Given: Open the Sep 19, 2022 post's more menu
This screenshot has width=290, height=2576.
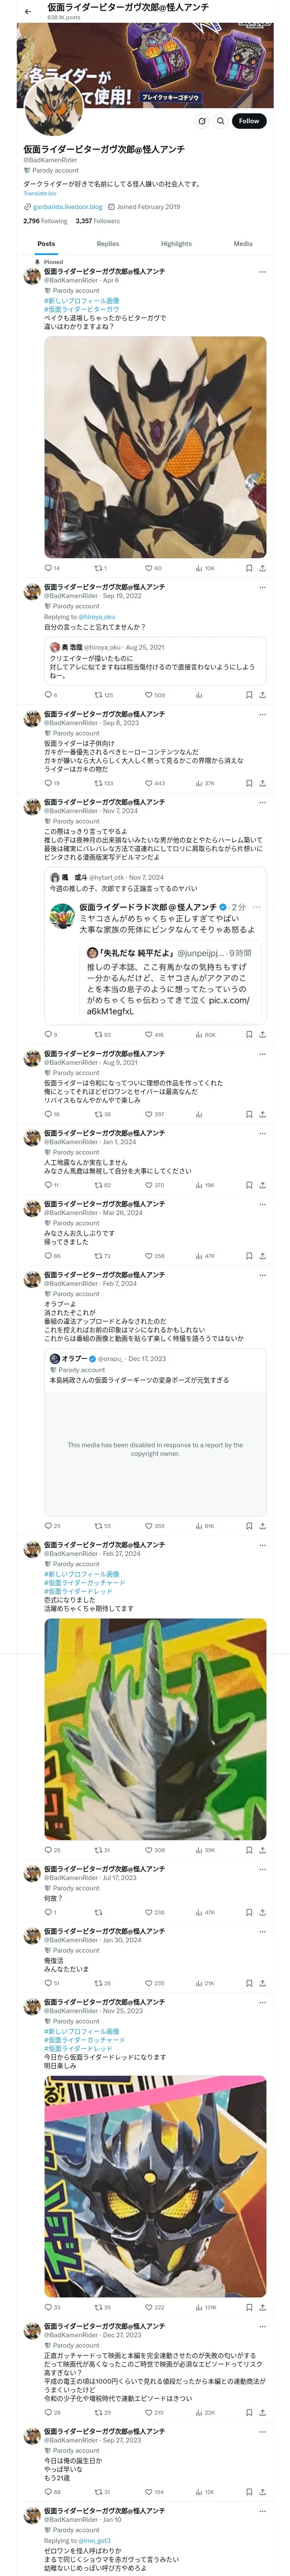Looking at the screenshot, I should coord(262,586).
